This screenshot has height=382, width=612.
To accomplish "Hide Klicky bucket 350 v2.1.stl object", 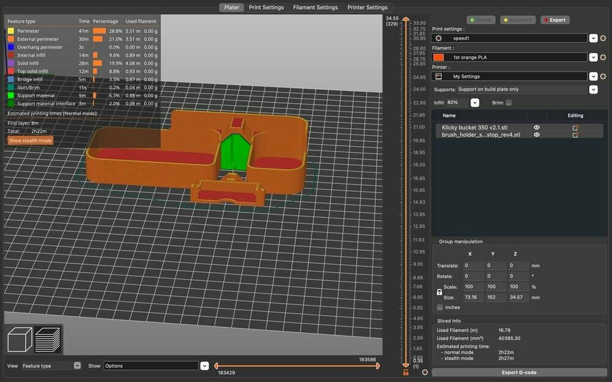I will [537, 128].
